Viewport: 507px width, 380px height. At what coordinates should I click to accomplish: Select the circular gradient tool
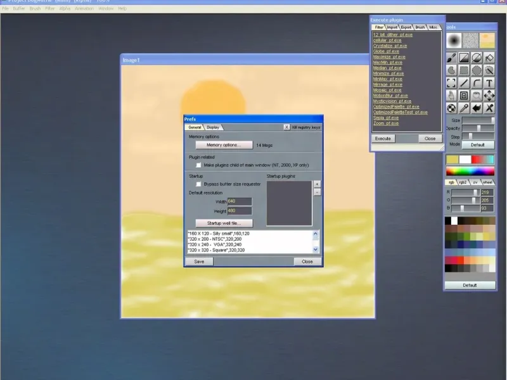point(477,58)
